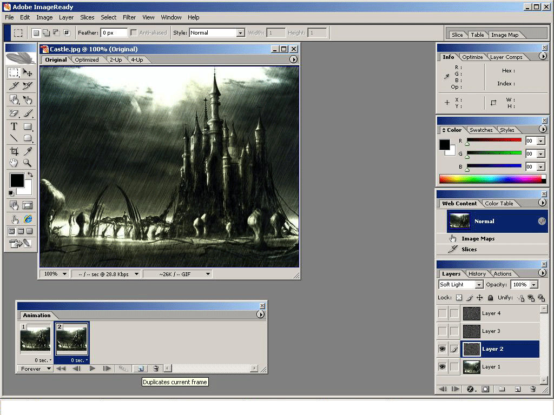The width and height of the screenshot is (554, 415).
Task: Open the Soft Light blend mode dropdown
Action: click(479, 285)
